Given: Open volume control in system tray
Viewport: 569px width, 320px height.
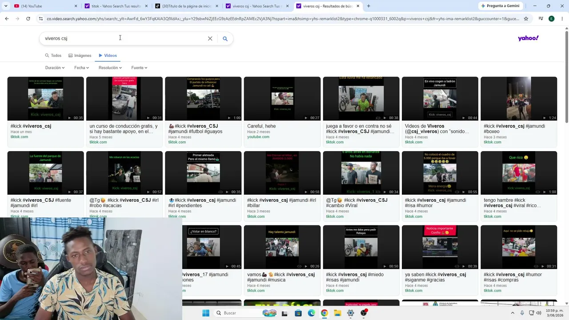Looking at the screenshot, I should coord(539,313).
